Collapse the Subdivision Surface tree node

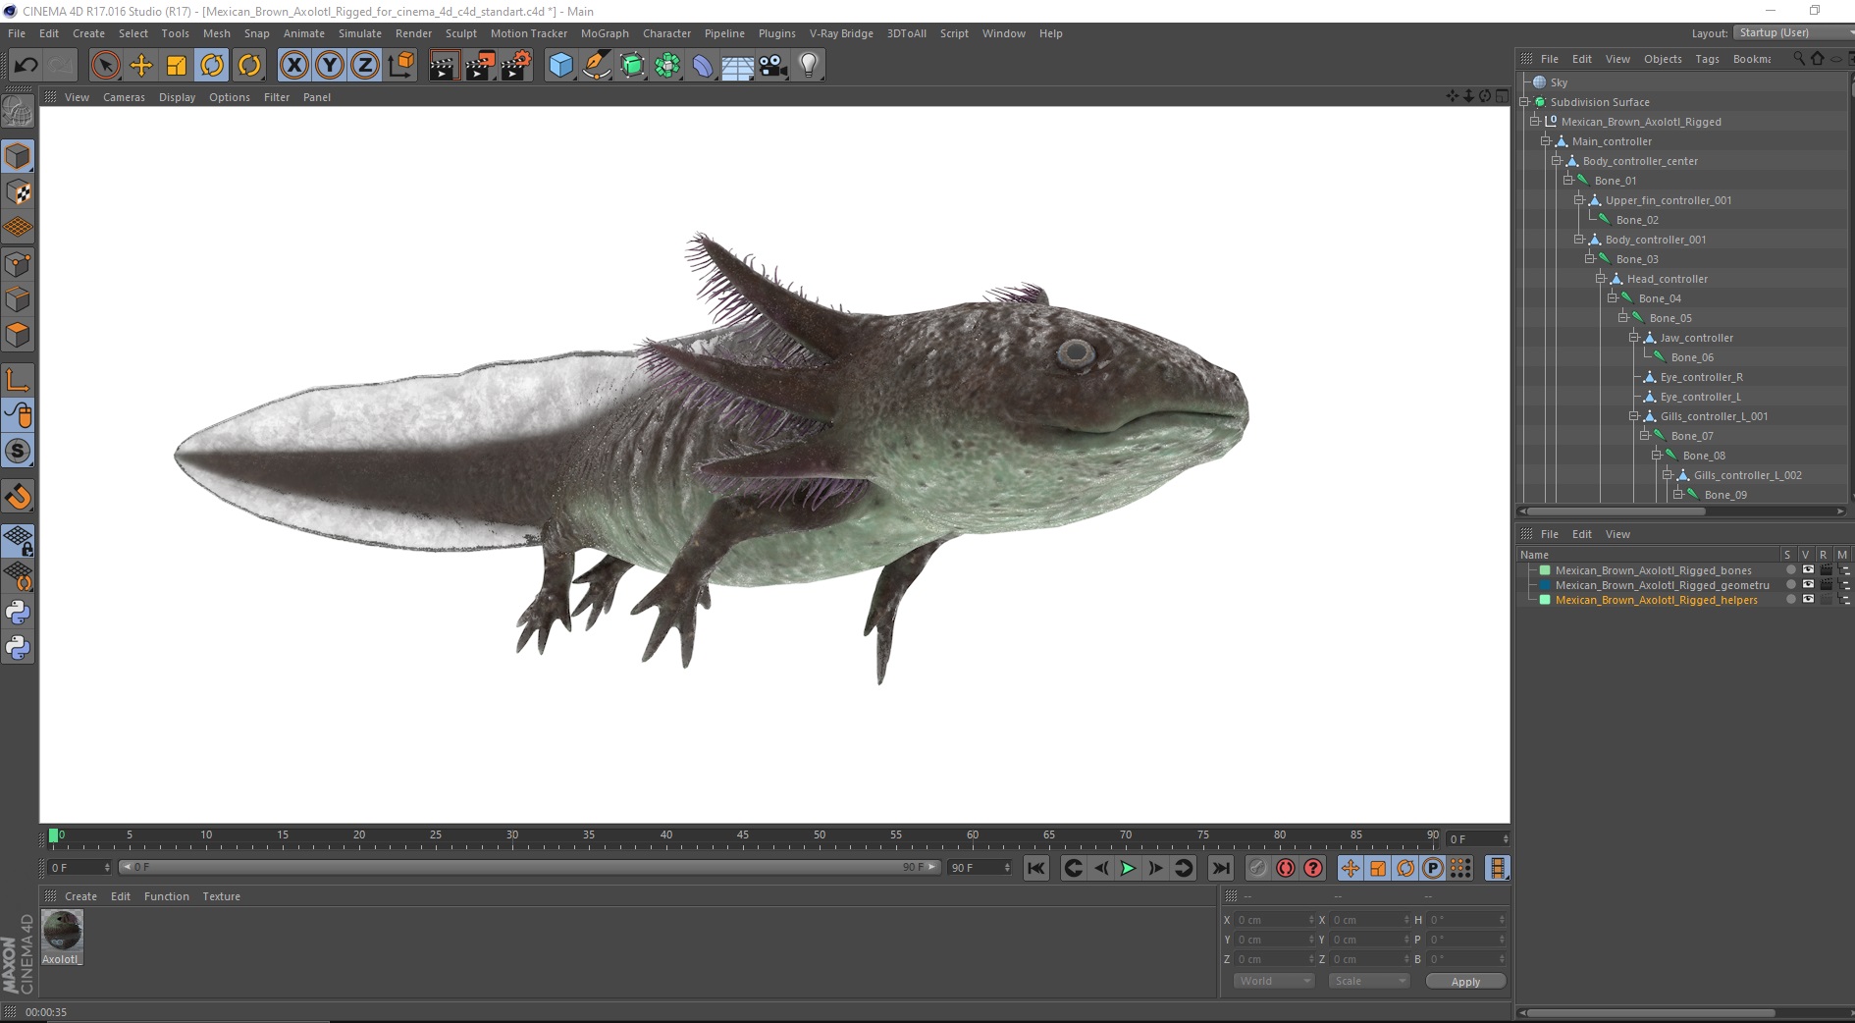click(1524, 102)
